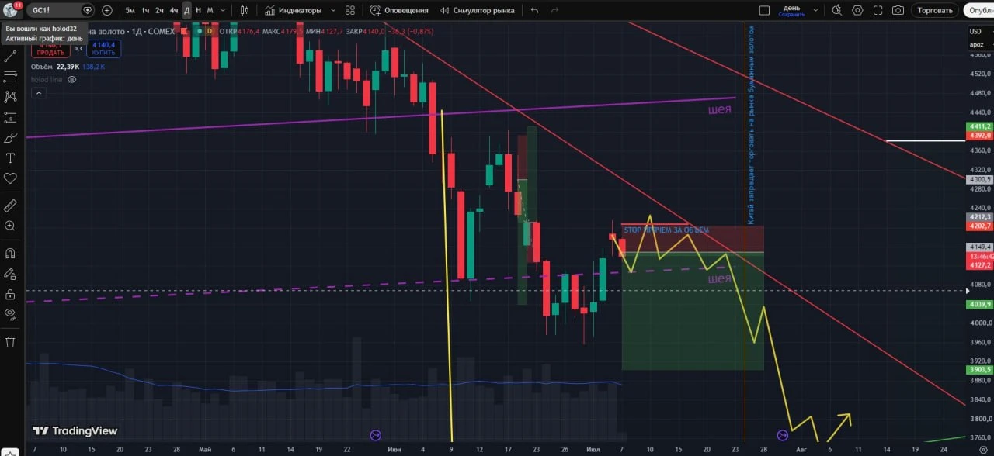Toggle lock all drawing tools

coord(10,294)
